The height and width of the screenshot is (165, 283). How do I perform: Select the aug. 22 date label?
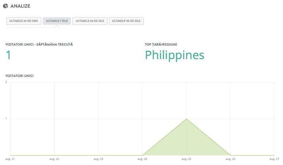coord(54,159)
